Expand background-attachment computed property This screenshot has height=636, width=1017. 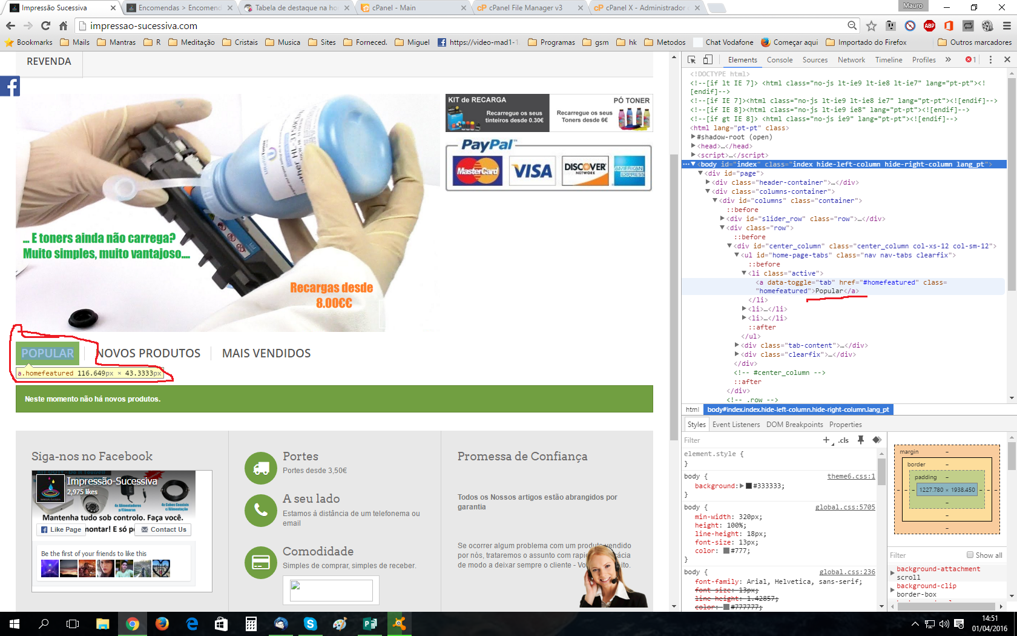pyautogui.click(x=892, y=573)
